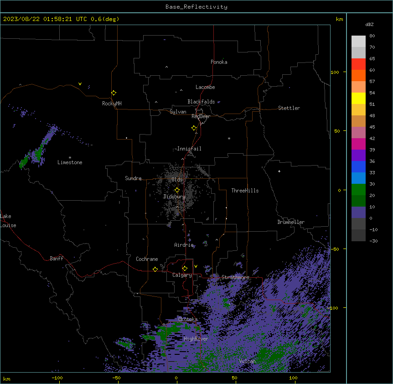This screenshot has height=384, width=393.
Task: Click the km unit label at bottom left
Action: click(7, 379)
